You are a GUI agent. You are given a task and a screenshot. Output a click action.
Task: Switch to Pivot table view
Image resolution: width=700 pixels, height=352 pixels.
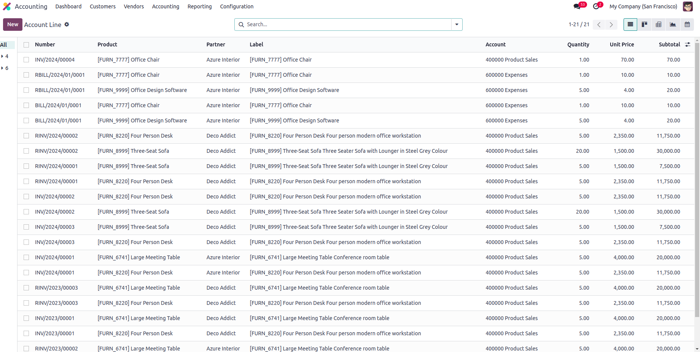click(659, 24)
